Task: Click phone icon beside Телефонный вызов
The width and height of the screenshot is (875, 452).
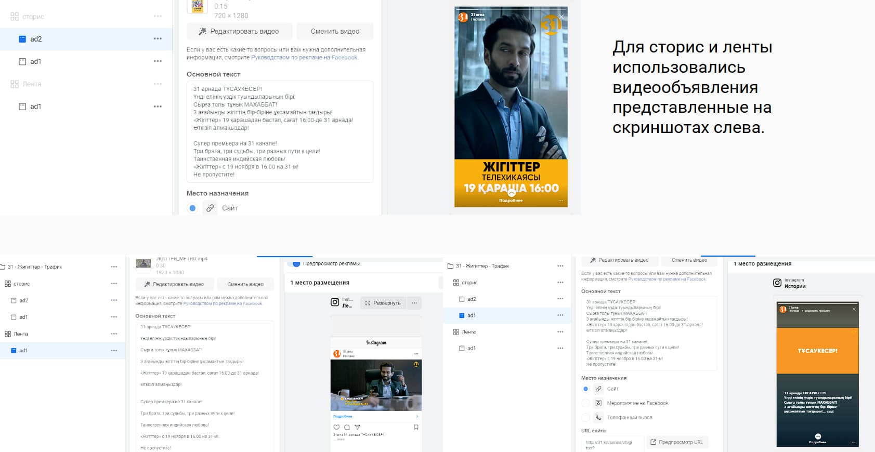Action: point(598,417)
